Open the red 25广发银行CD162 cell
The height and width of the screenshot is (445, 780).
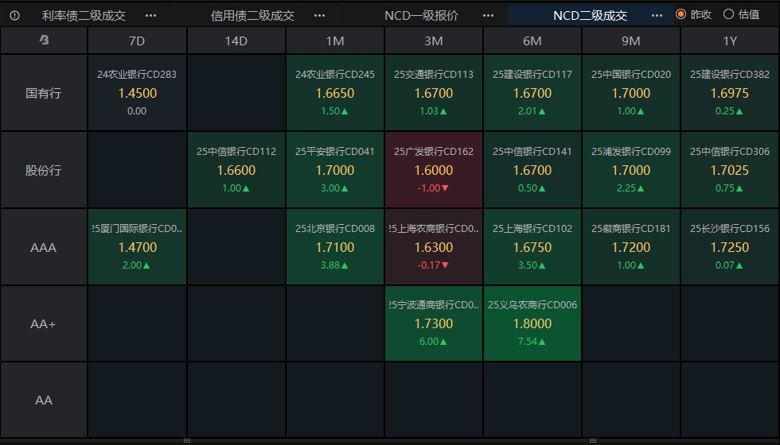433,170
